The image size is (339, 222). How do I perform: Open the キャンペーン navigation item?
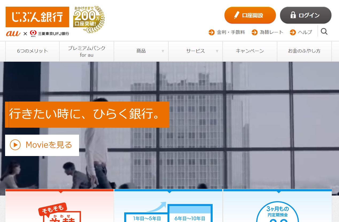pyautogui.click(x=250, y=51)
